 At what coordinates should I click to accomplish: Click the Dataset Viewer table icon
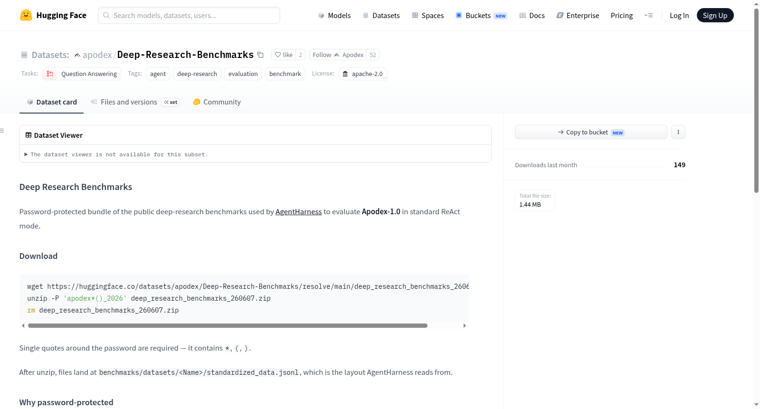(28, 135)
